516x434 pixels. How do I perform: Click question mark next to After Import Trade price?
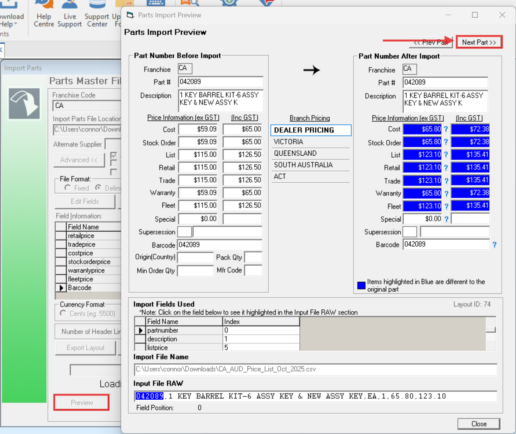click(446, 181)
